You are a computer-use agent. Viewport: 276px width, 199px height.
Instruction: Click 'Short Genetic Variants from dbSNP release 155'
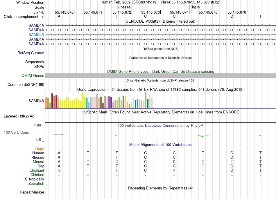[x=160, y=80]
